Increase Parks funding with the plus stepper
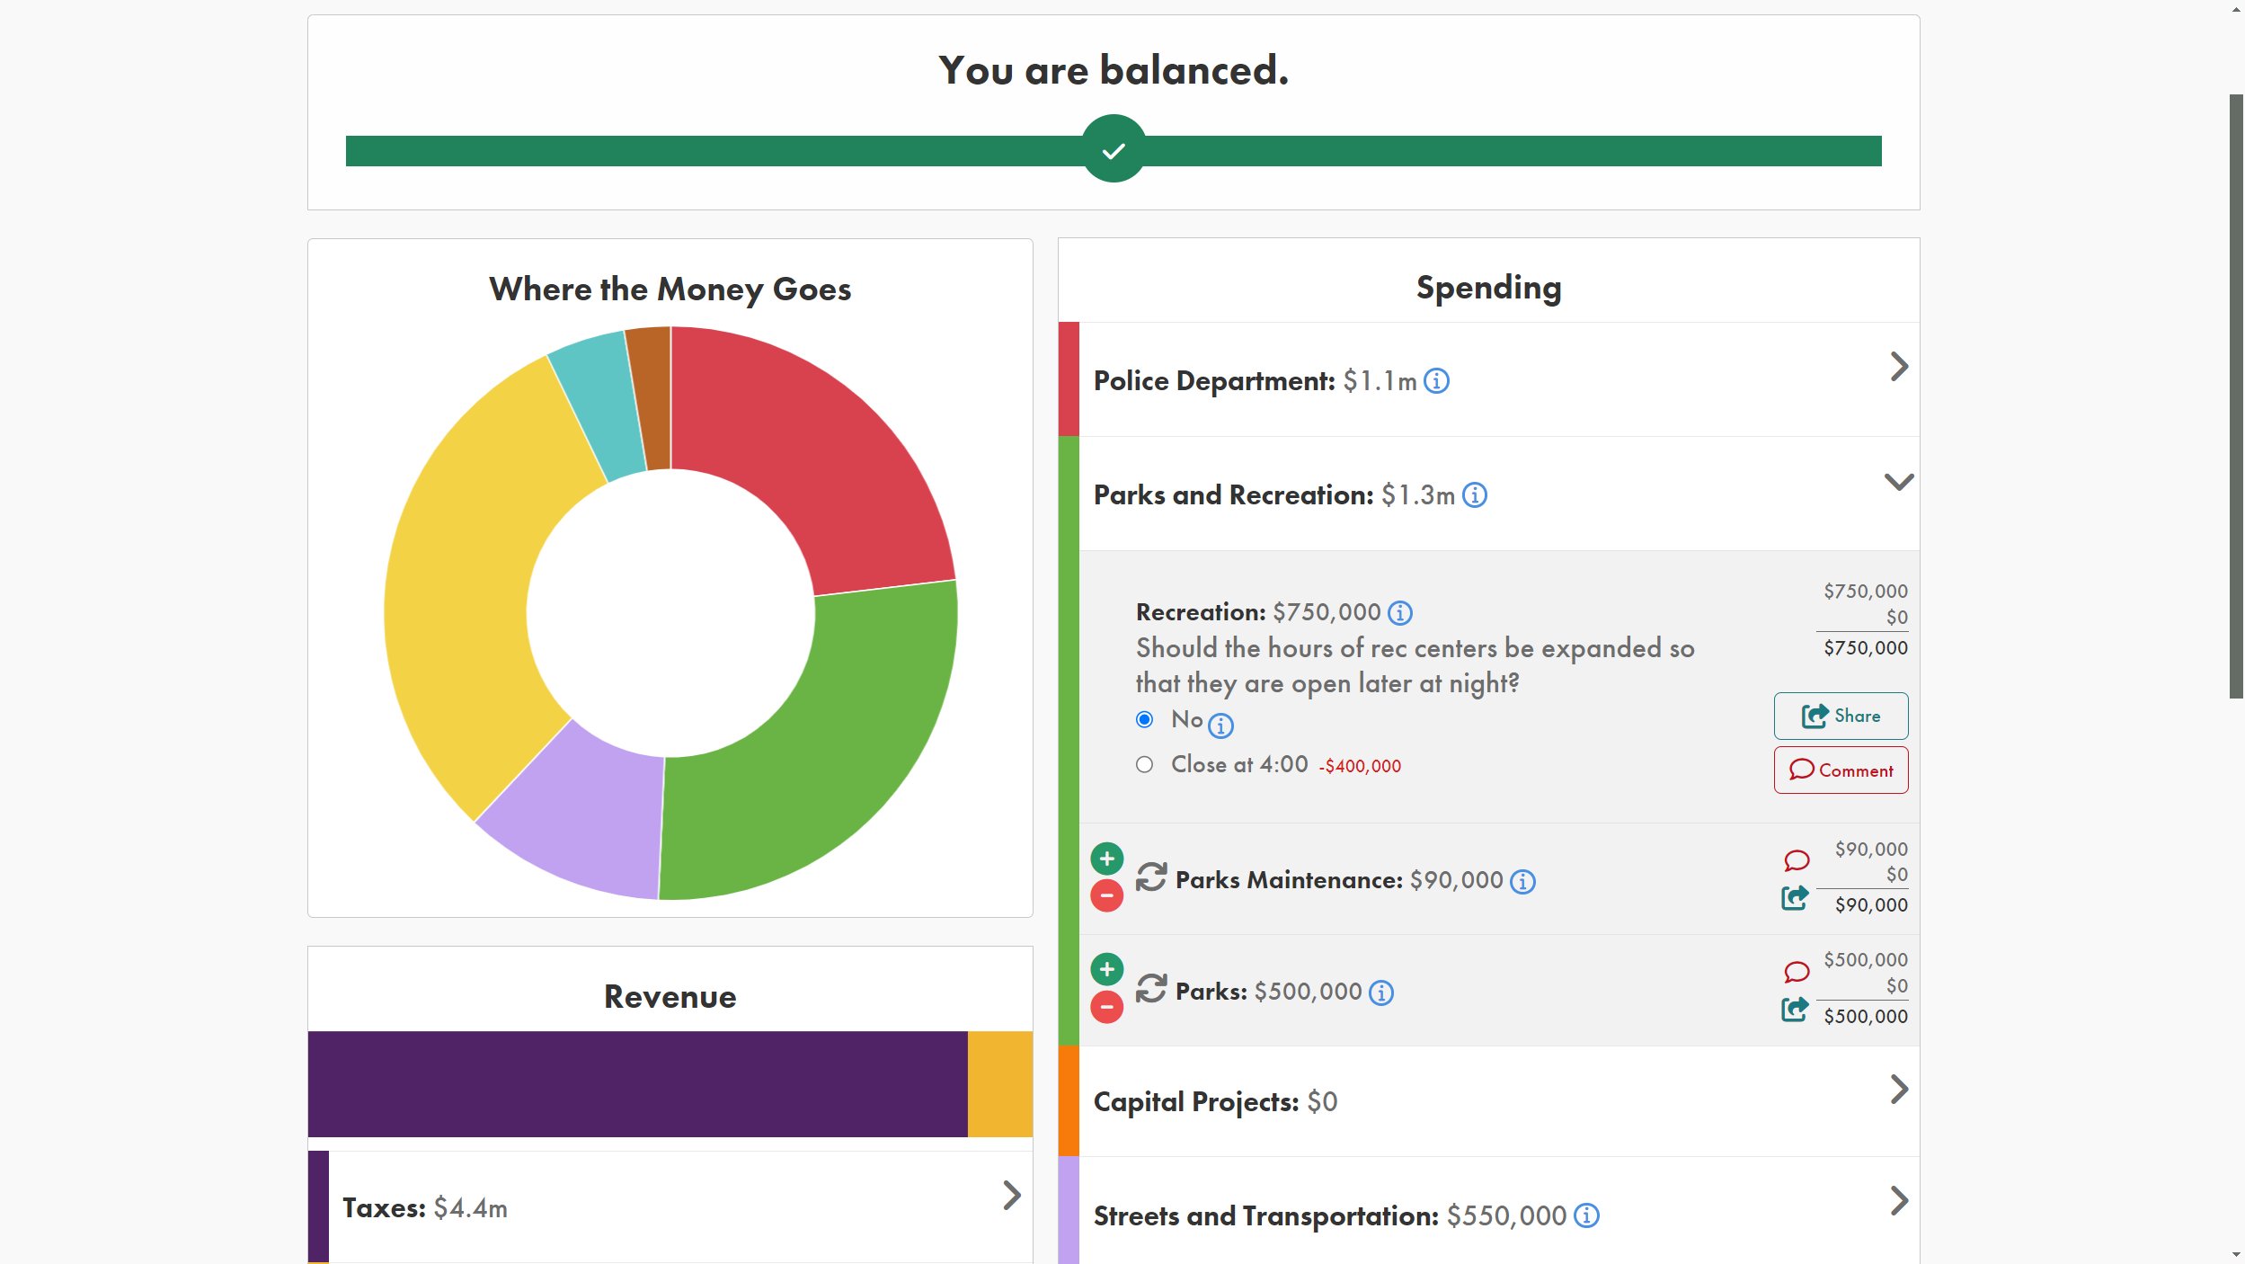 click(x=1108, y=969)
